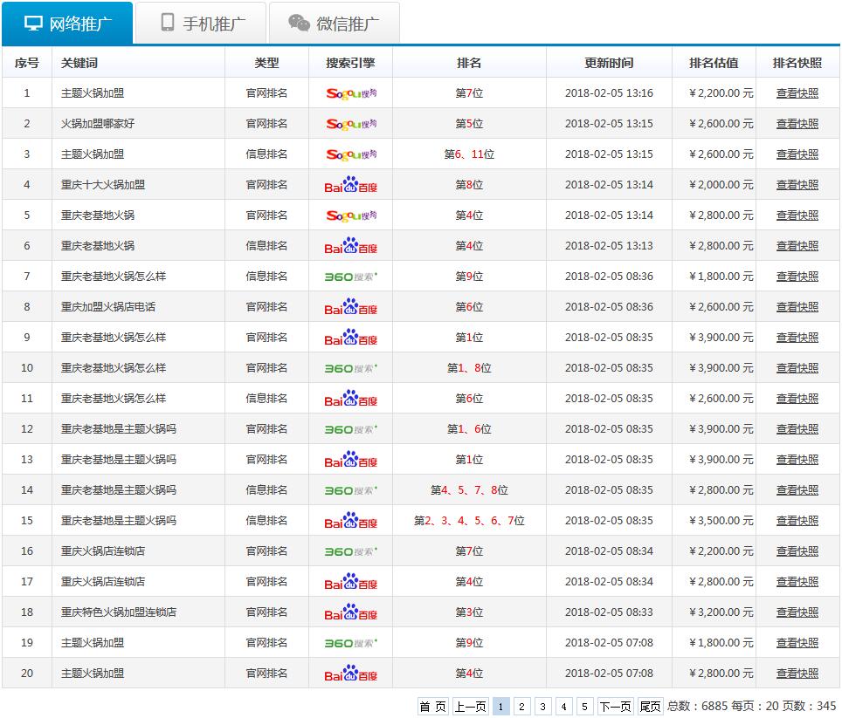Image resolution: width=842 pixels, height=718 pixels.
Task: Click ranking 第2、3、4、5、6、7位
Action: [x=469, y=521]
